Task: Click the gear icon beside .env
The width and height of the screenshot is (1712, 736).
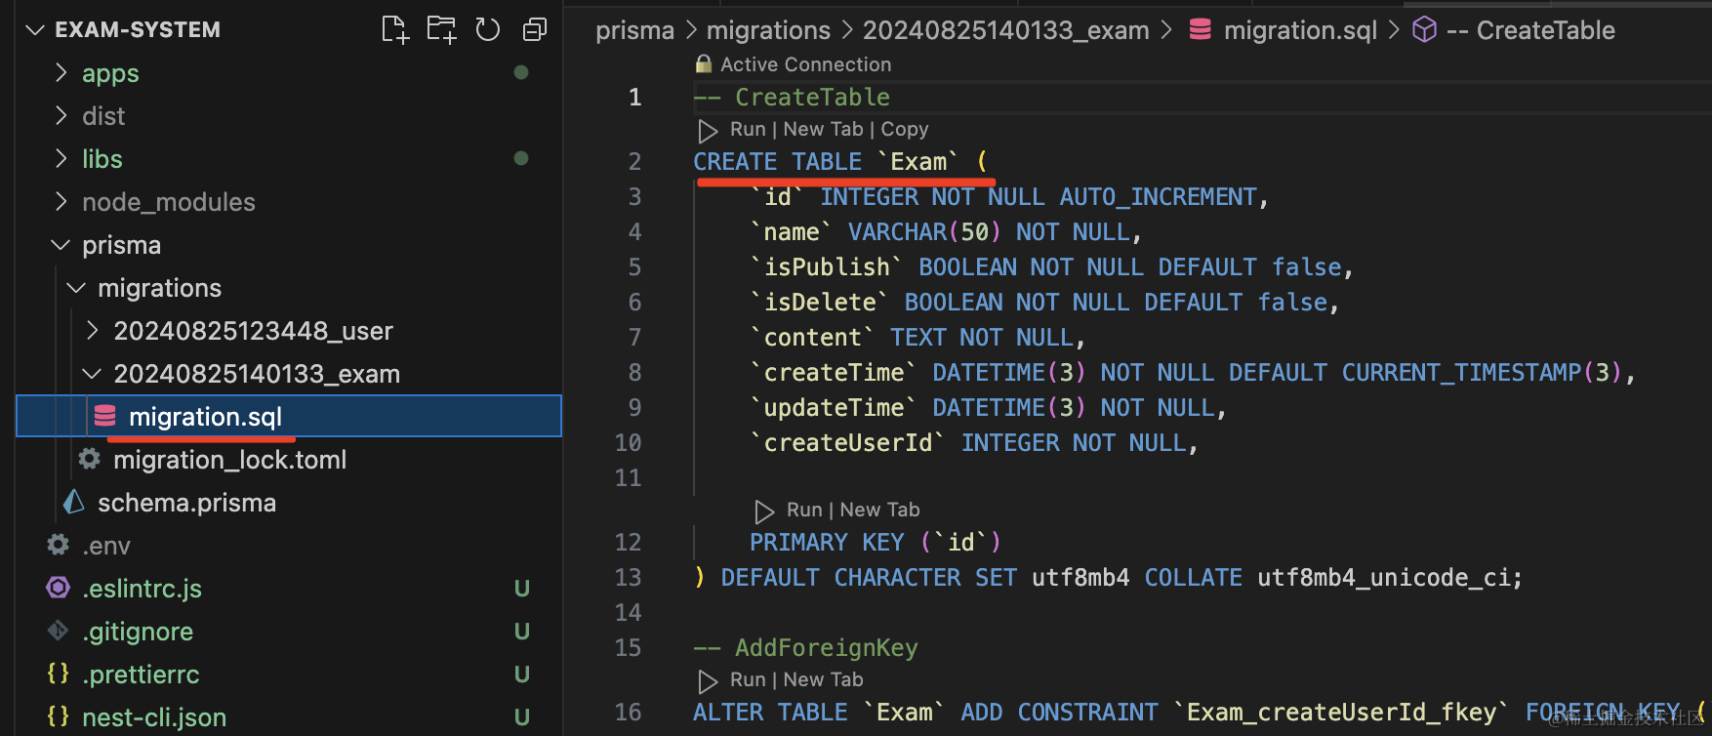Action: tap(59, 545)
